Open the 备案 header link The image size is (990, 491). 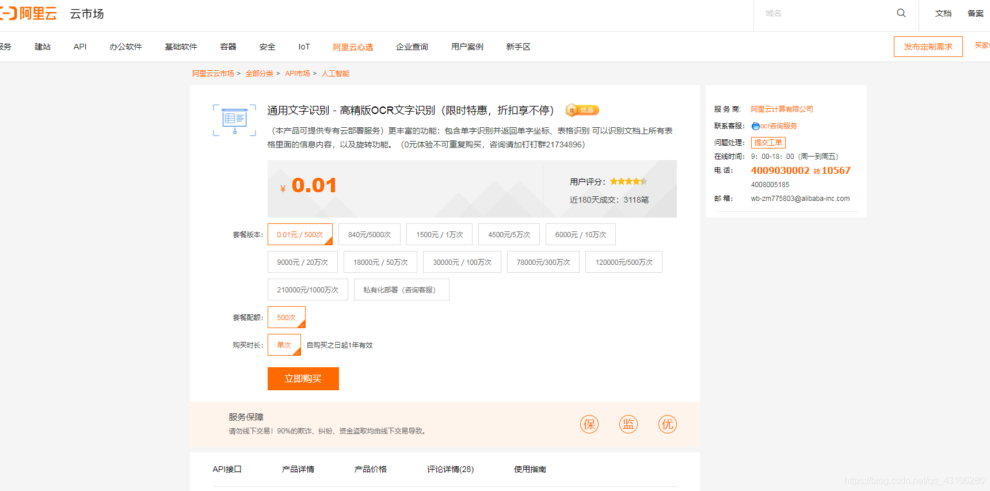976,13
